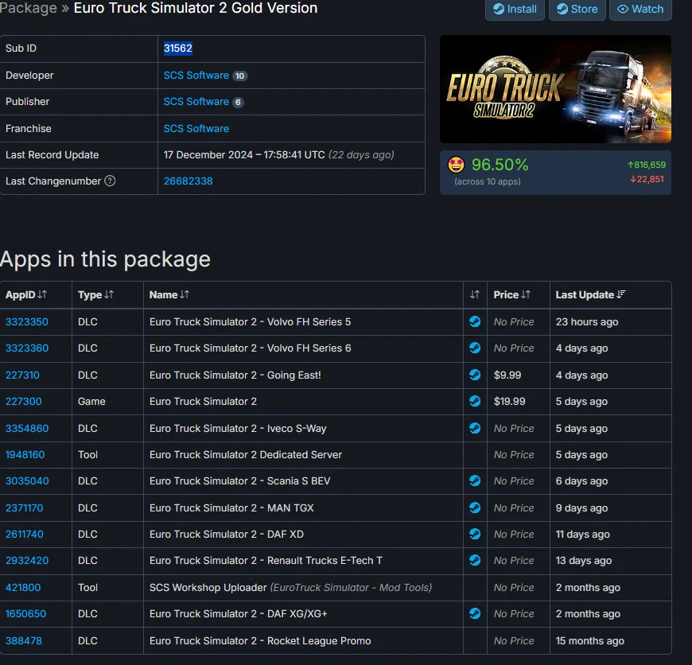Click help icon beside Last Changenumber

[110, 181]
